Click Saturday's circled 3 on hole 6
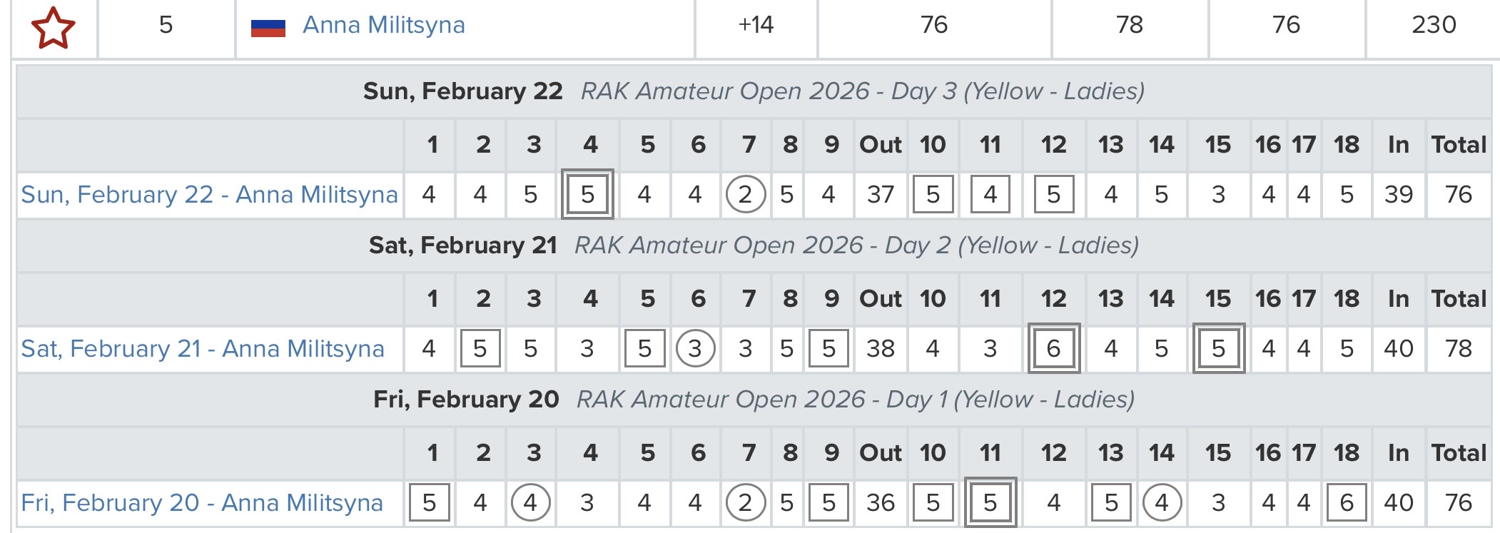 point(695,349)
